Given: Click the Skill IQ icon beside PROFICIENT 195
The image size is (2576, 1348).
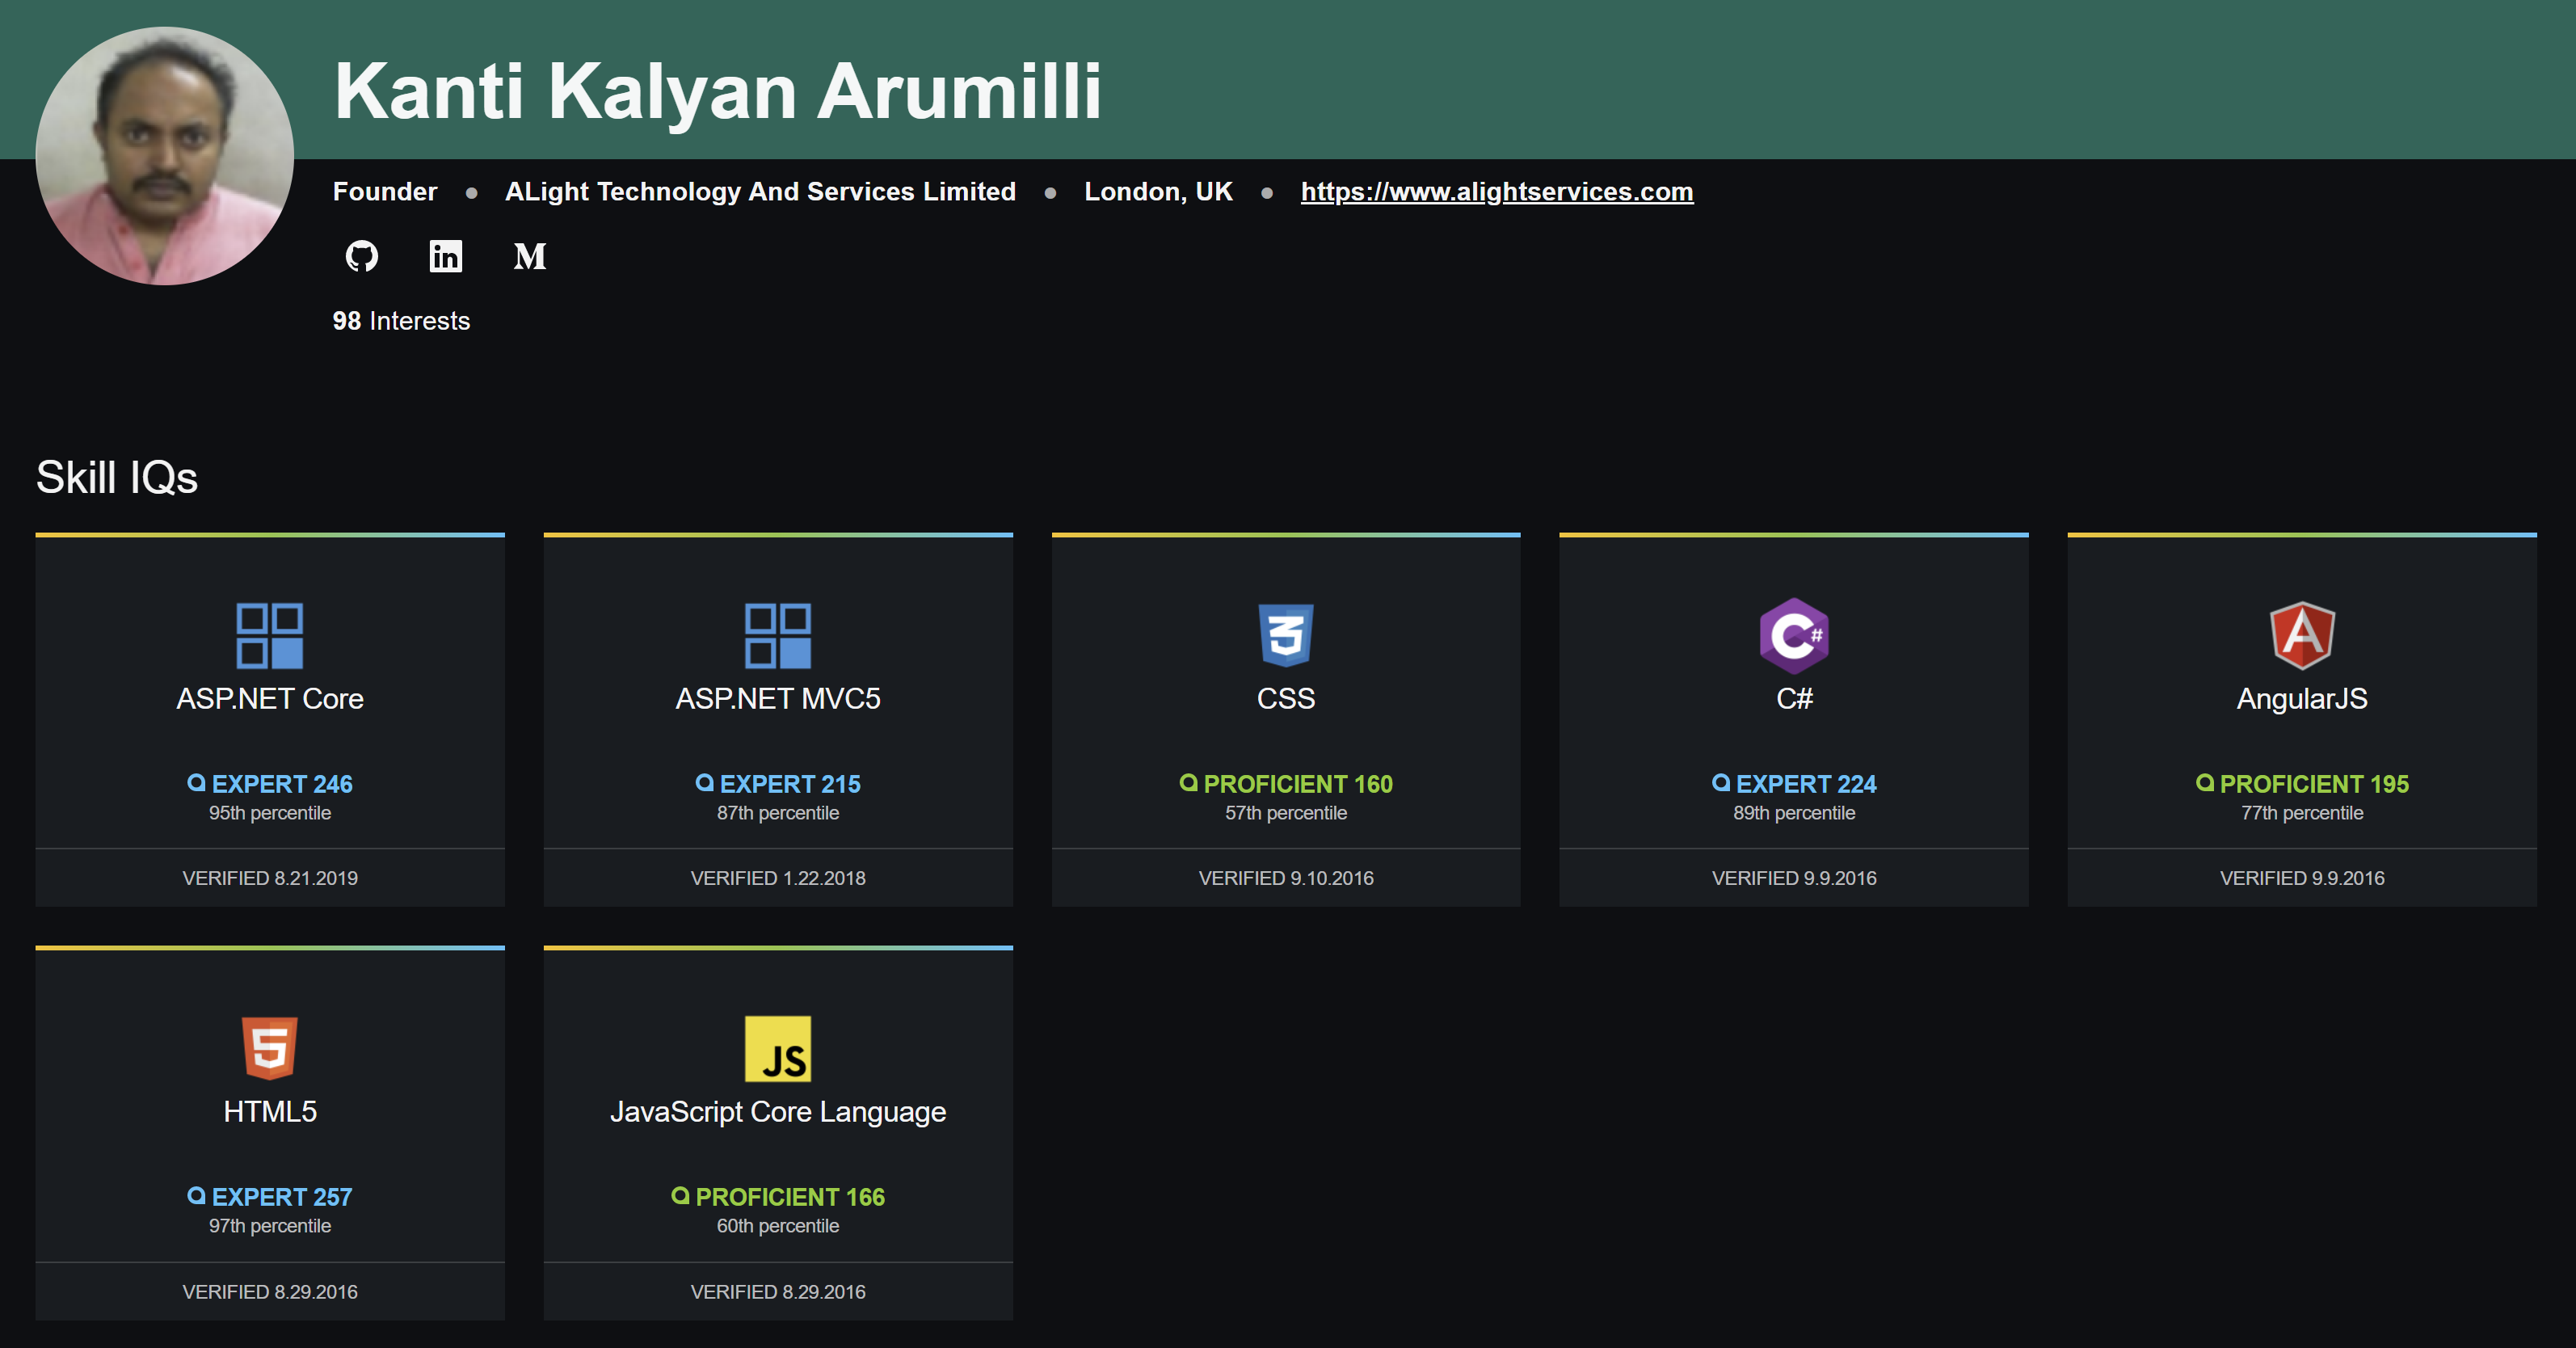Looking at the screenshot, I should (x=2204, y=783).
